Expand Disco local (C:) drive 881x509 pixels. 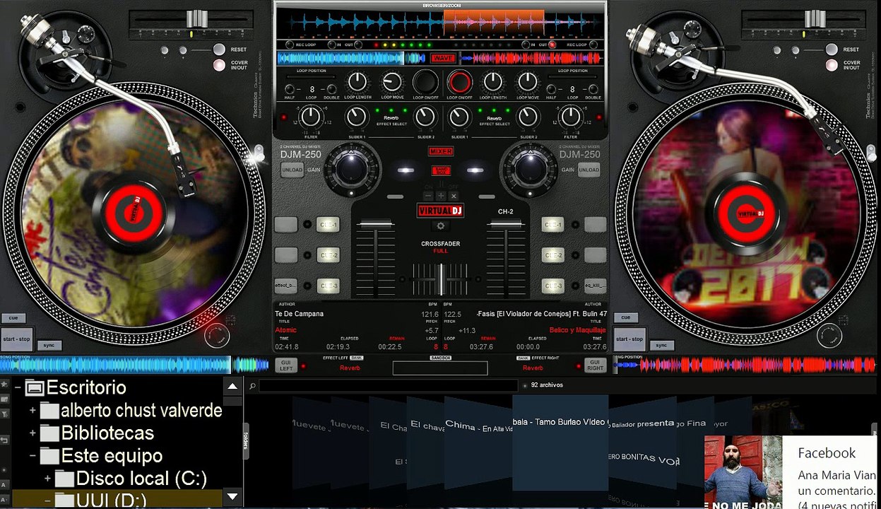click(x=47, y=478)
